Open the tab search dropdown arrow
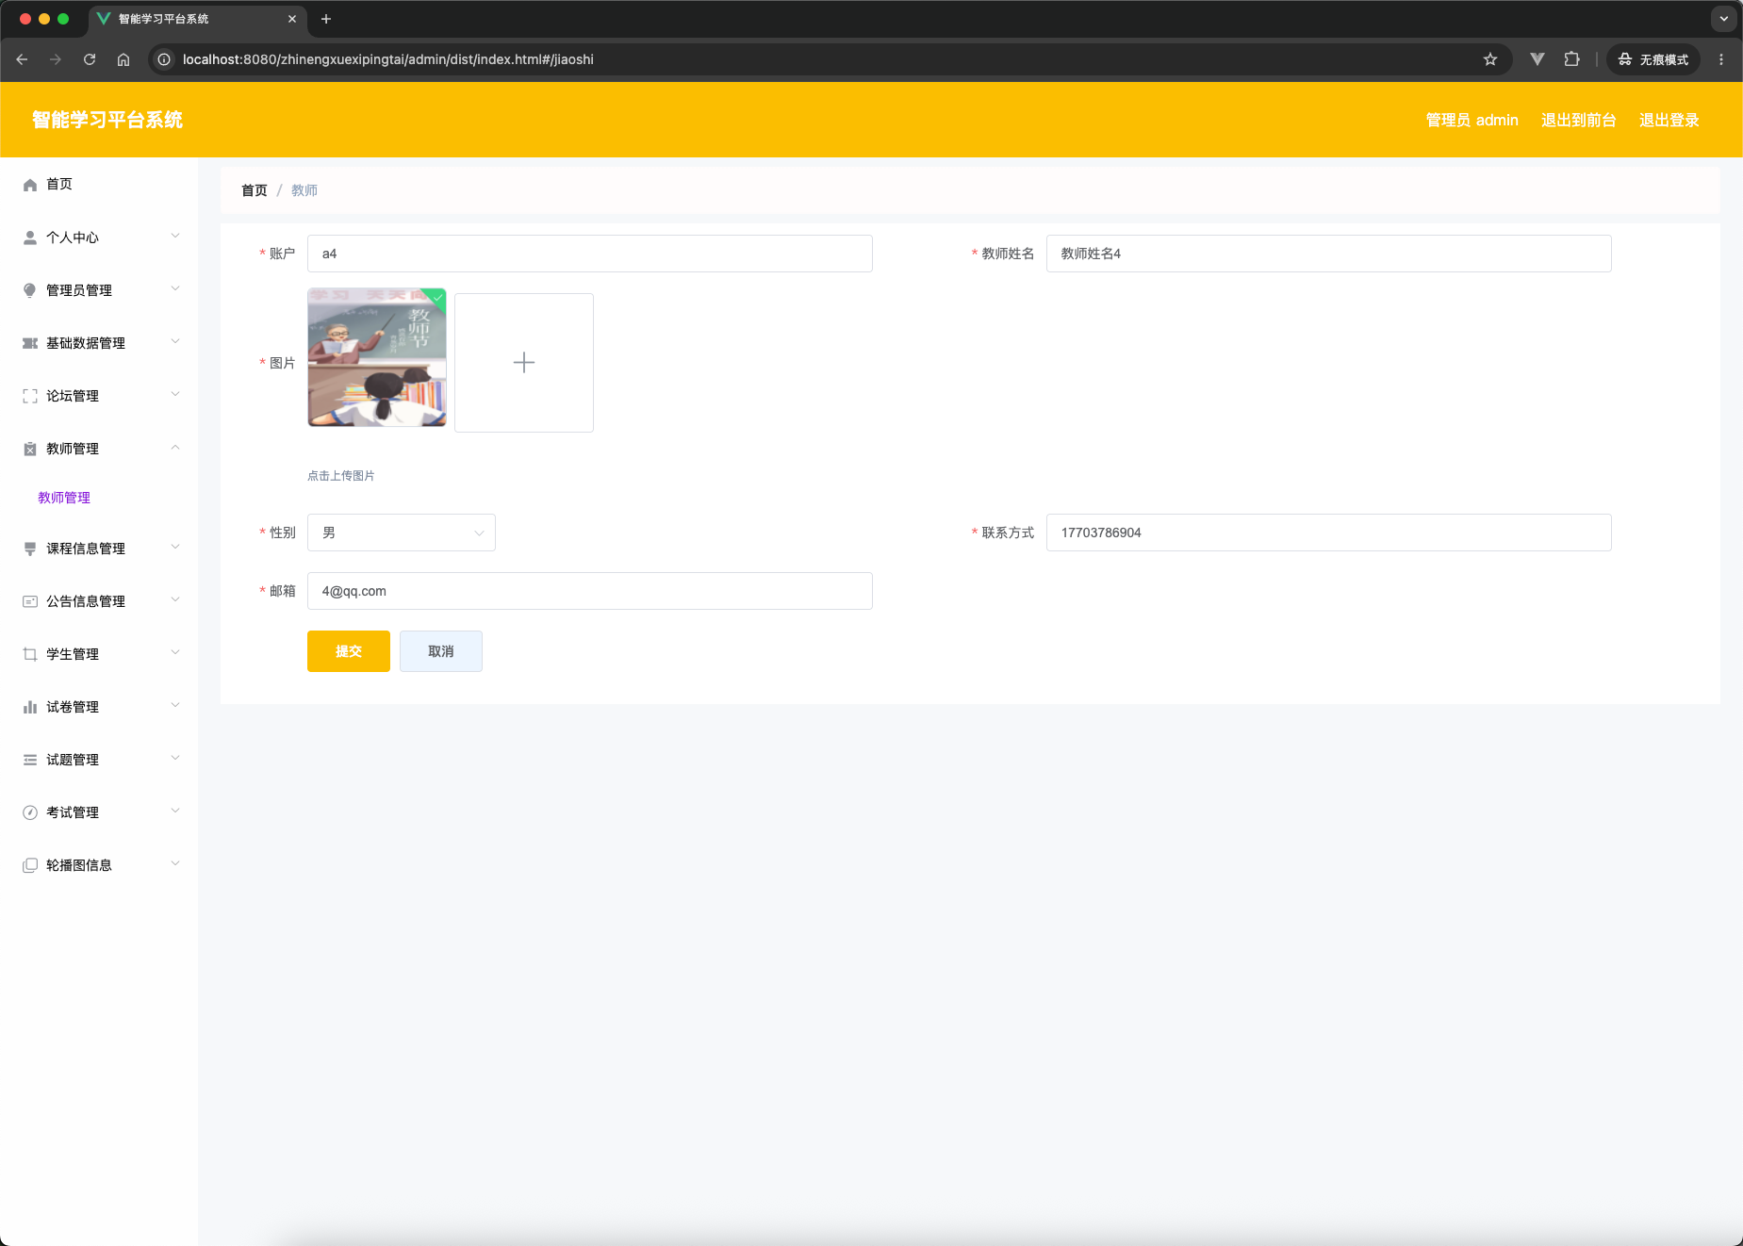Viewport: 1743px width, 1246px height. click(x=1723, y=19)
